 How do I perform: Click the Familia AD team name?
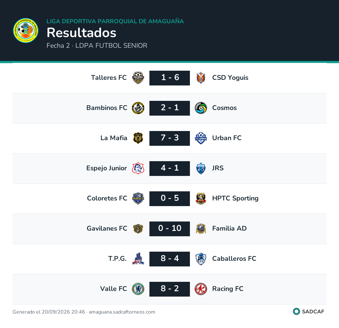click(x=229, y=228)
